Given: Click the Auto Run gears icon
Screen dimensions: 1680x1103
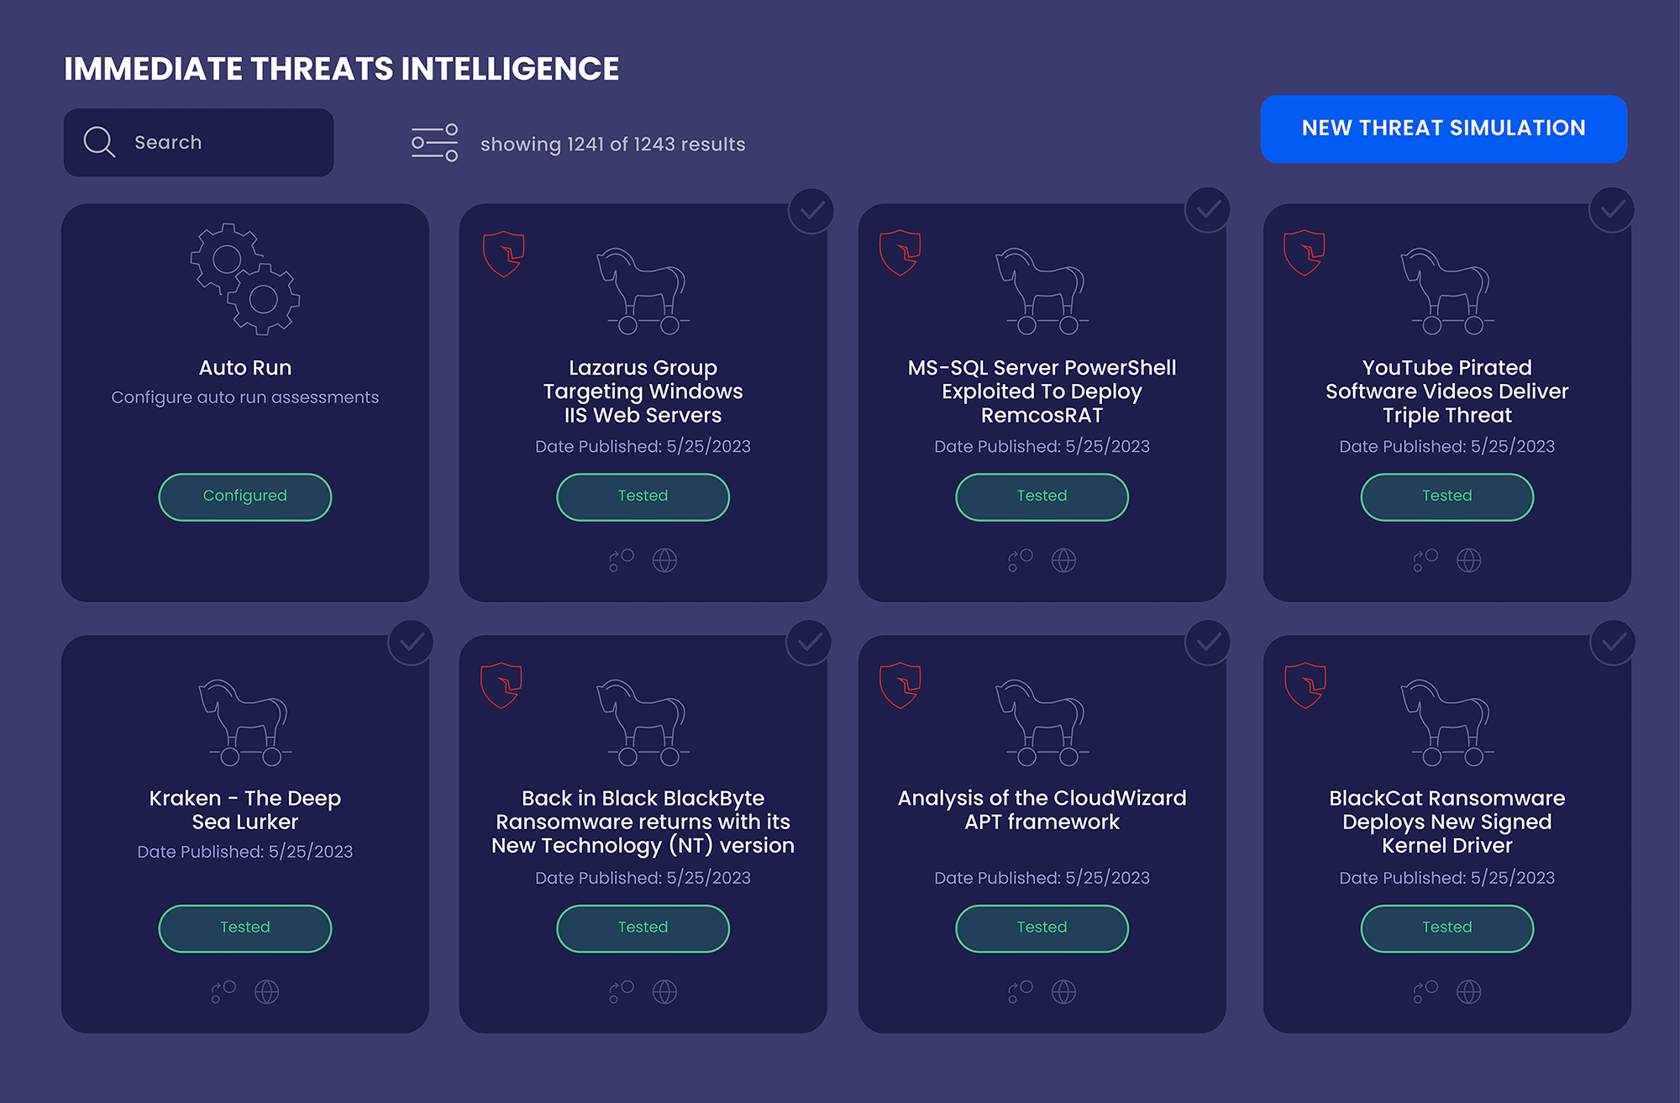Looking at the screenshot, I should (245, 279).
